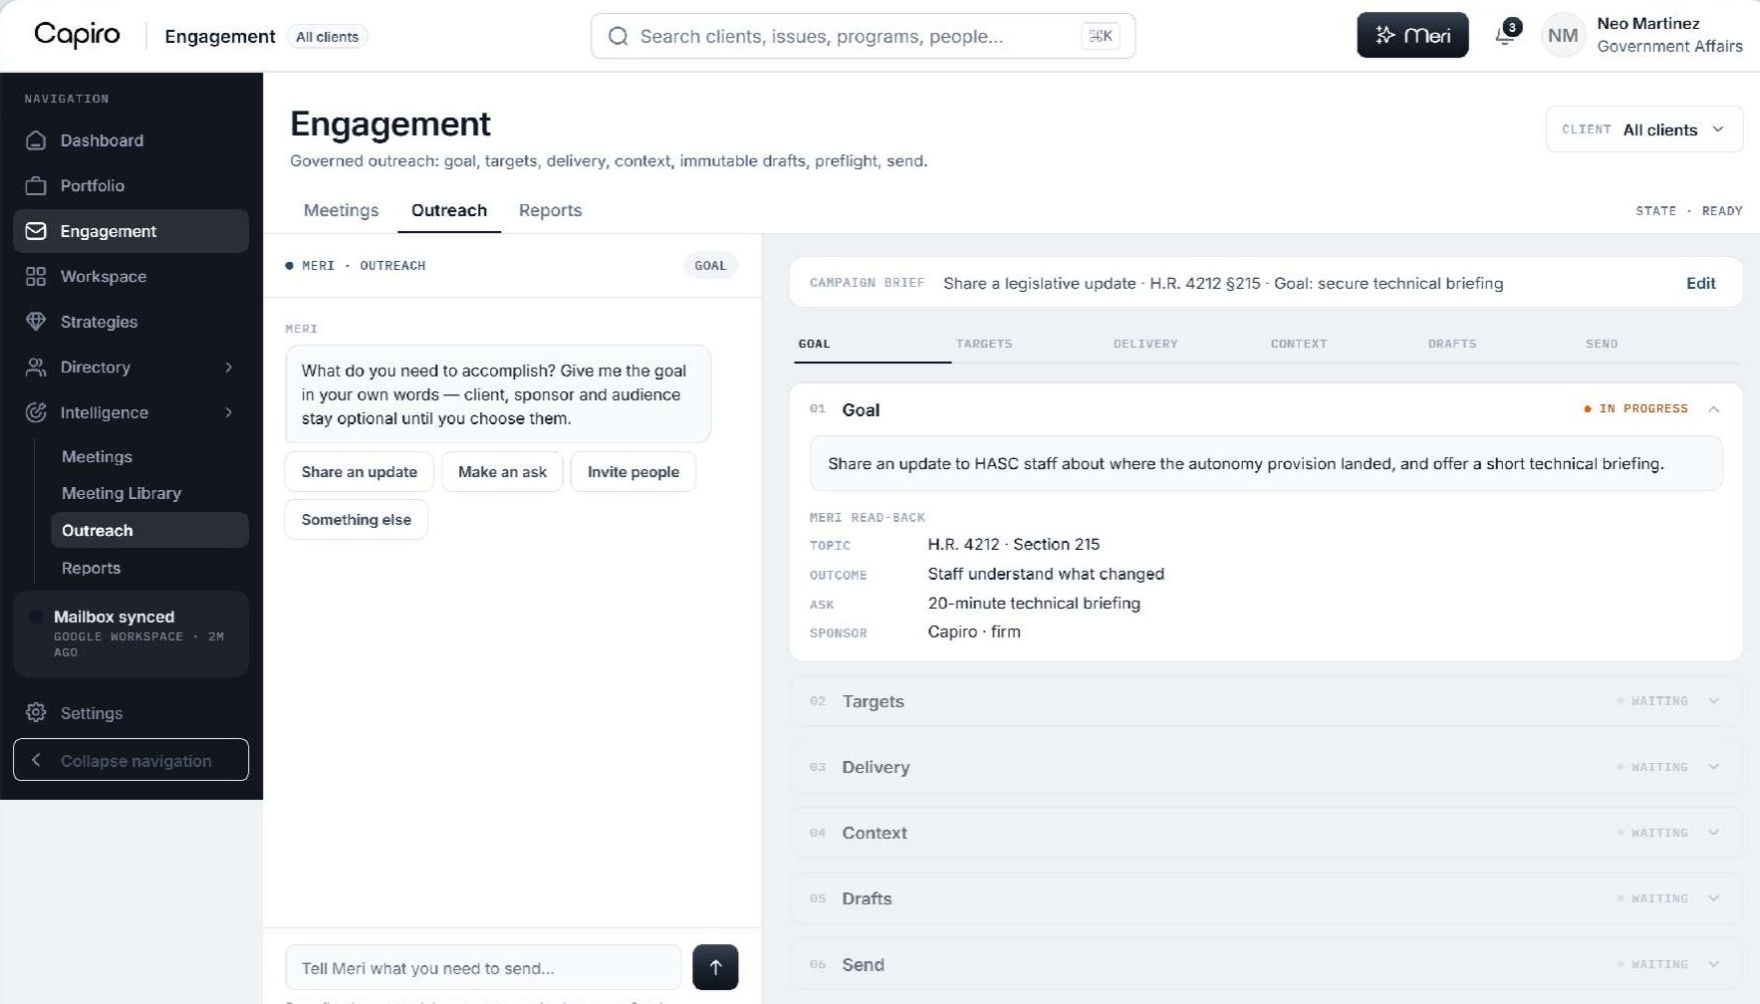Open the notifications bell

[1506, 36]
